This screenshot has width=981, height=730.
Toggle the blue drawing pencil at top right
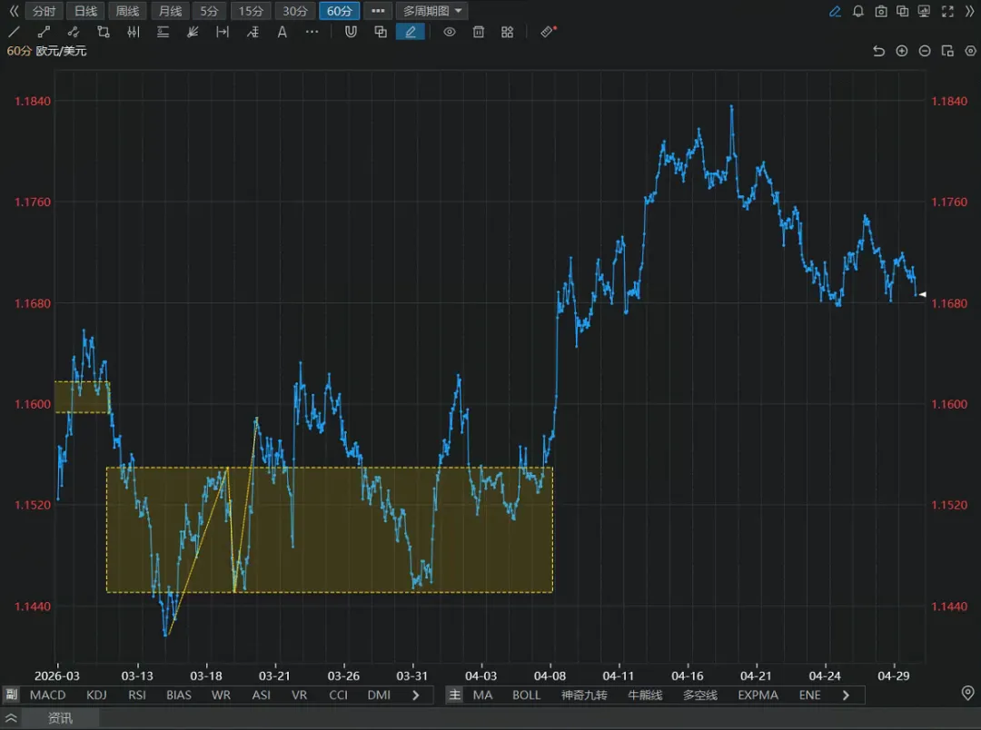(835, 11)
